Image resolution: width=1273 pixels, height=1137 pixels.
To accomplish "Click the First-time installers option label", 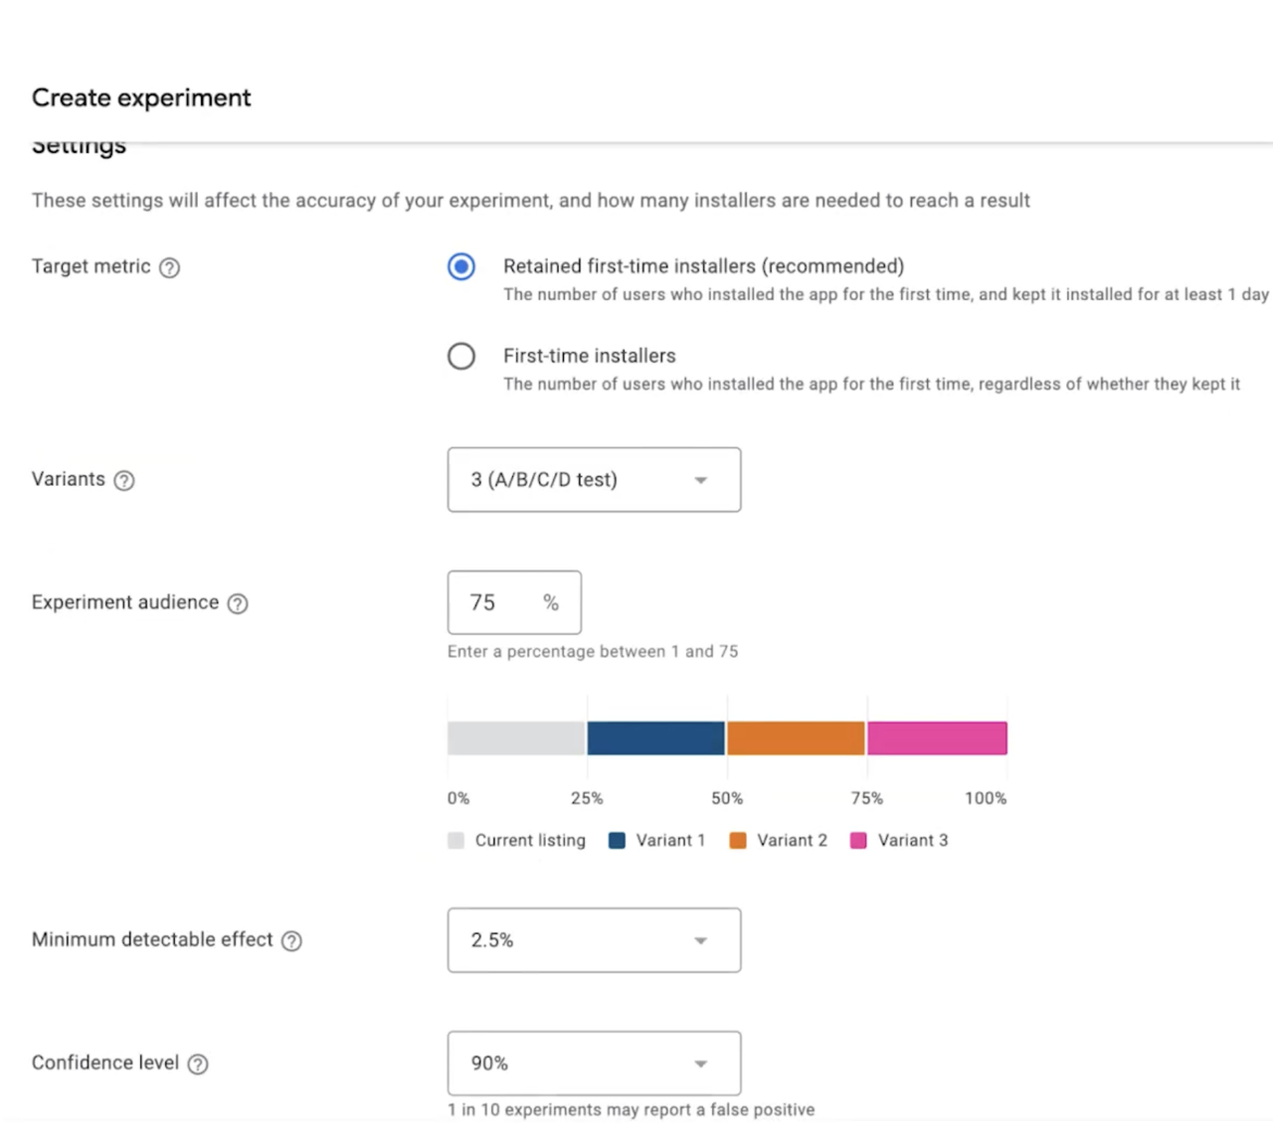I will coord(589,356).
